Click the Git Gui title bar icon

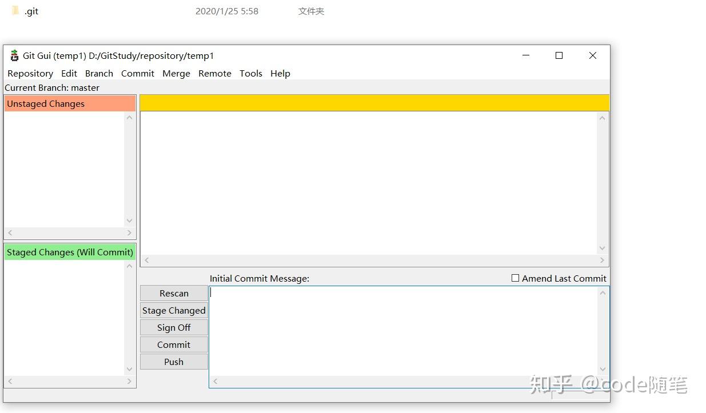[14, 55]
